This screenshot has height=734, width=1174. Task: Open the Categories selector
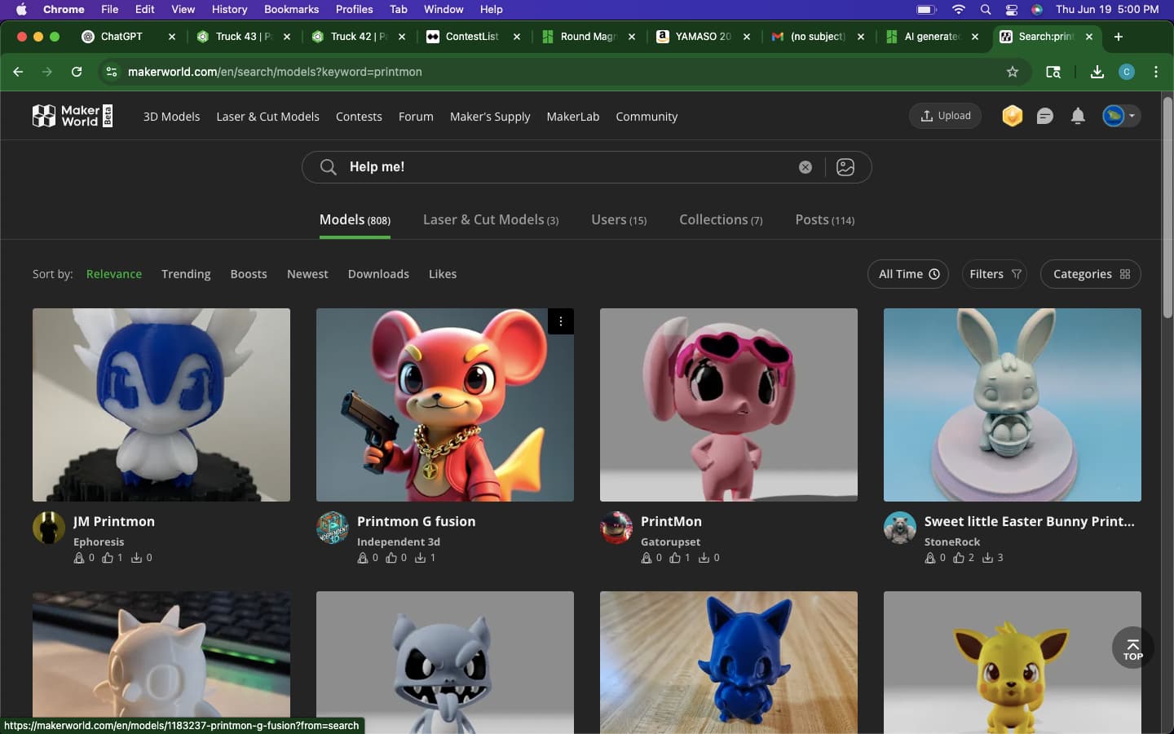(x=1091, y=274)
